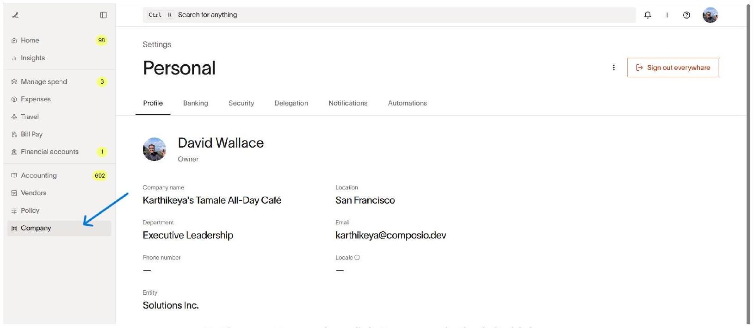The width and height of the screenshot is (754, 328).
Task: Click the Vendors store icon
Action: (14, 193)
